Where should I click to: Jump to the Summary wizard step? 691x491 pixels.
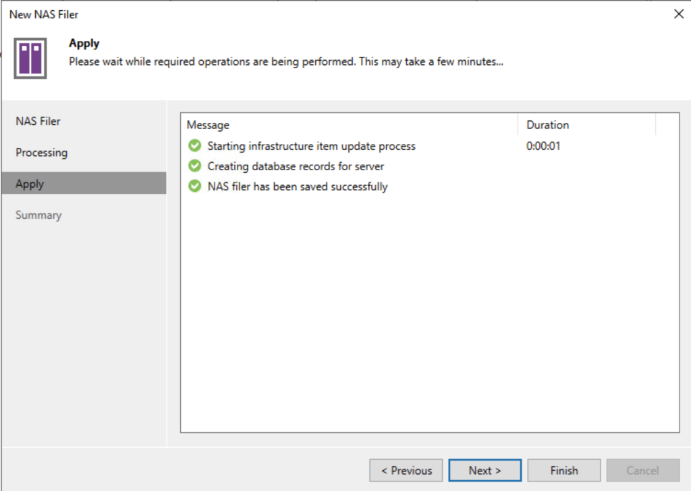coord(38,215)
